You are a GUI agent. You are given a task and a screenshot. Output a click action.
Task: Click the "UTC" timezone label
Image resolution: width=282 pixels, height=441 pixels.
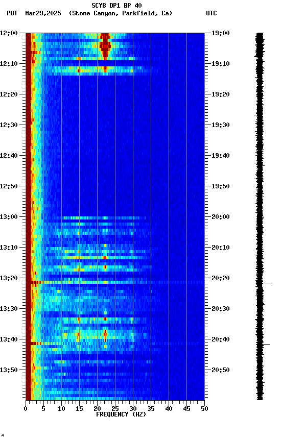coord(212,13)
